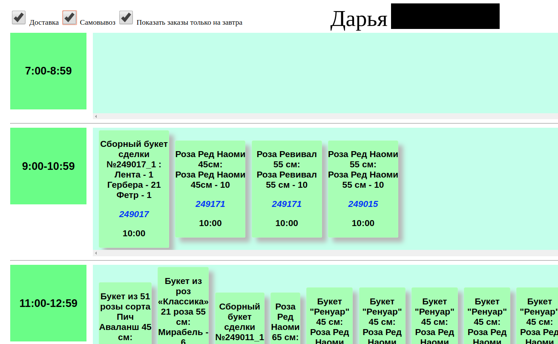Open the Роза Ред Наоми 55 см card

click(x=363, y=189)
